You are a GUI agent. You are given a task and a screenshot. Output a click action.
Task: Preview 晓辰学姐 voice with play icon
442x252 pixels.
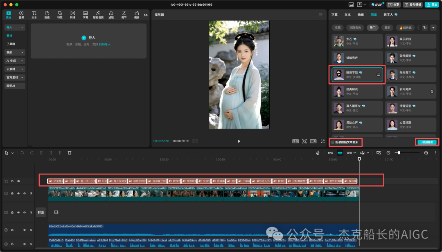[339, 74]
